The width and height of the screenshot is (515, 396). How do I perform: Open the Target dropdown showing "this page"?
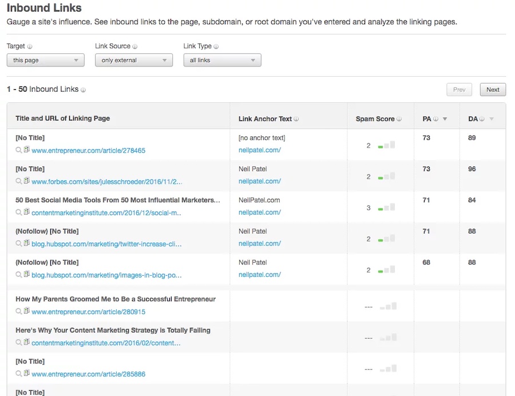[45, 60]
